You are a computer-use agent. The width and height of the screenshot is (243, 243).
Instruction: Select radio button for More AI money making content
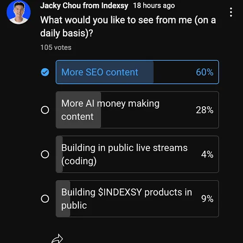click(45, 110)
